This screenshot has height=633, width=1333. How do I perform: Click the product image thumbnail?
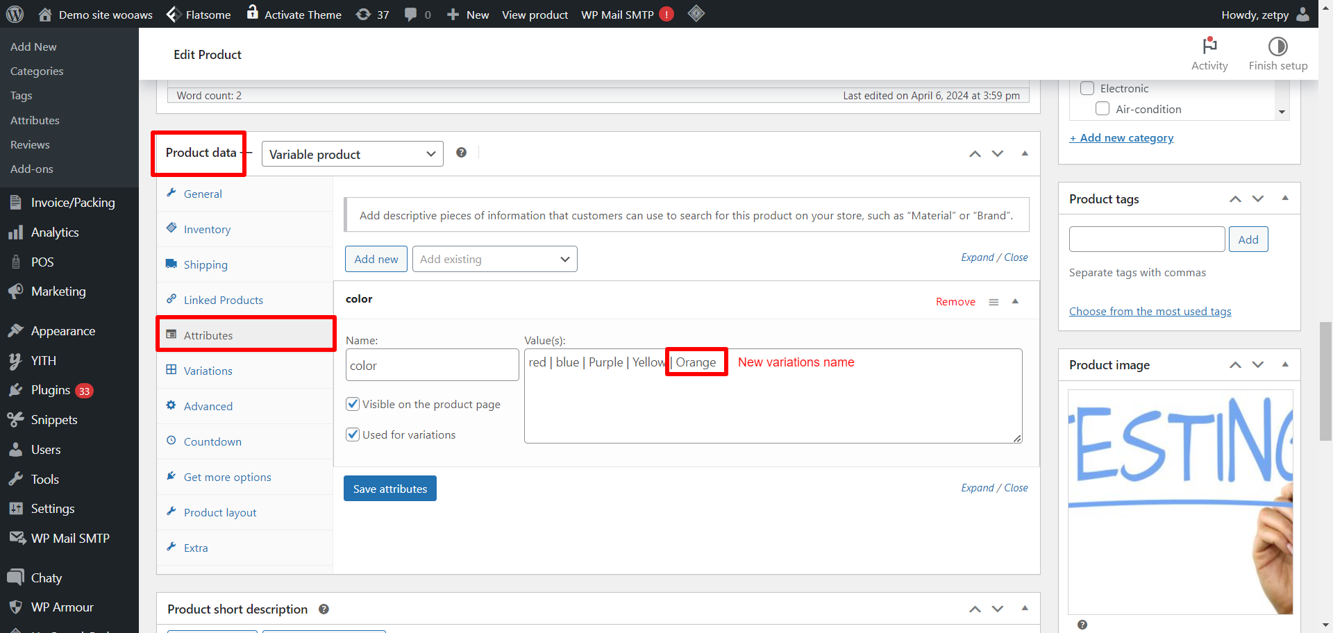(x=1180, y=502)
